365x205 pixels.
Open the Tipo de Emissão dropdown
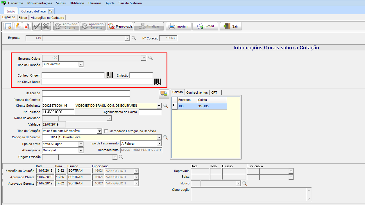click(81, 64)
